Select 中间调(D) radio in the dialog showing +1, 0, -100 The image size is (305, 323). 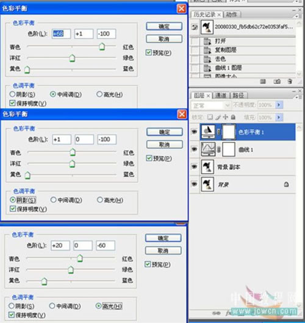click(x=54, y=200)
